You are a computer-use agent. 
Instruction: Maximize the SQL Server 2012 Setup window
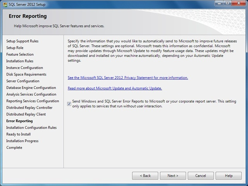(227, 3)
